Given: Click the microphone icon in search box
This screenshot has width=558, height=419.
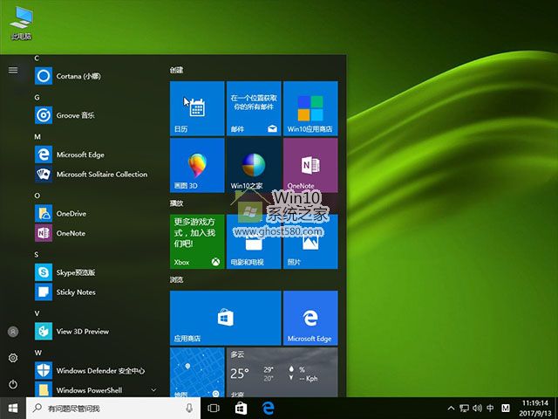Looking at the screenshot, I should (189, 409).
